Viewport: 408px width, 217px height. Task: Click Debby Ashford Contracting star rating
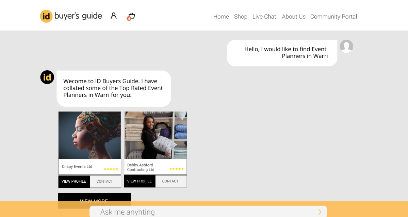[x=176, y=169]
